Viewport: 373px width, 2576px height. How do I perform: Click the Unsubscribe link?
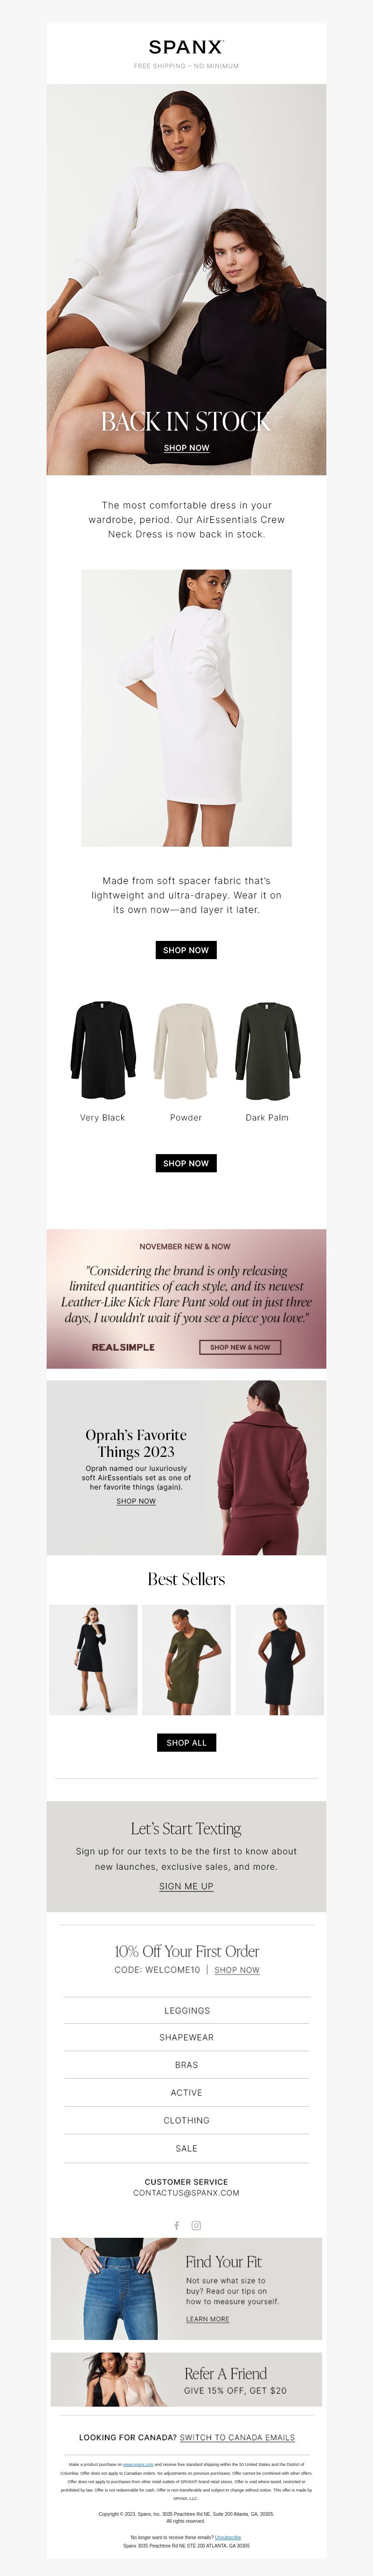[x=228, y=2537]
